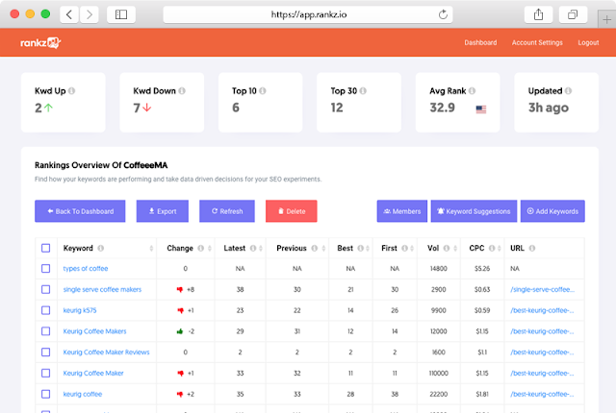
Task: Open the /single-serve-coffee... URL link
Action: (x=542, y=289)
